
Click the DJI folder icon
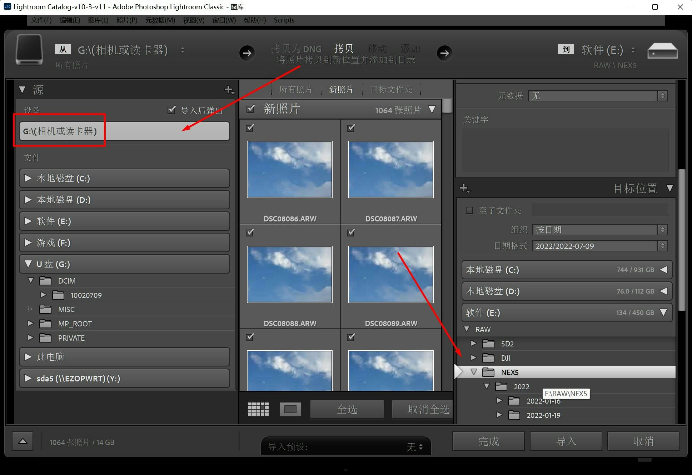(x=488, y=358)
